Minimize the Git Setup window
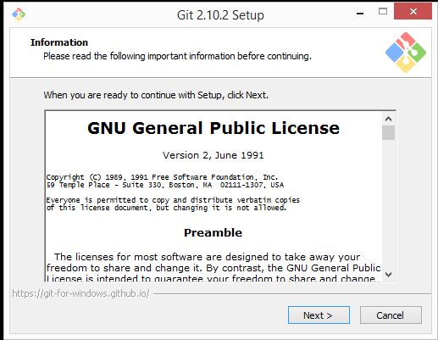Screen dimensions: 438x340 tap(360, 14)
